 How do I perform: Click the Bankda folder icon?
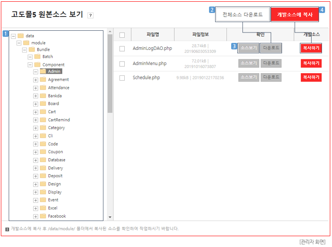43,96
